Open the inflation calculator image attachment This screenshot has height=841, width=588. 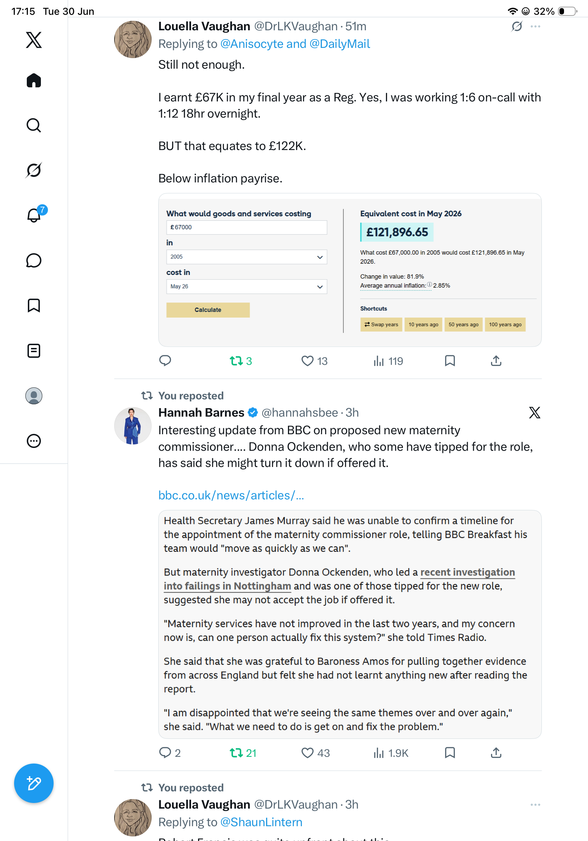click(350, 270)
